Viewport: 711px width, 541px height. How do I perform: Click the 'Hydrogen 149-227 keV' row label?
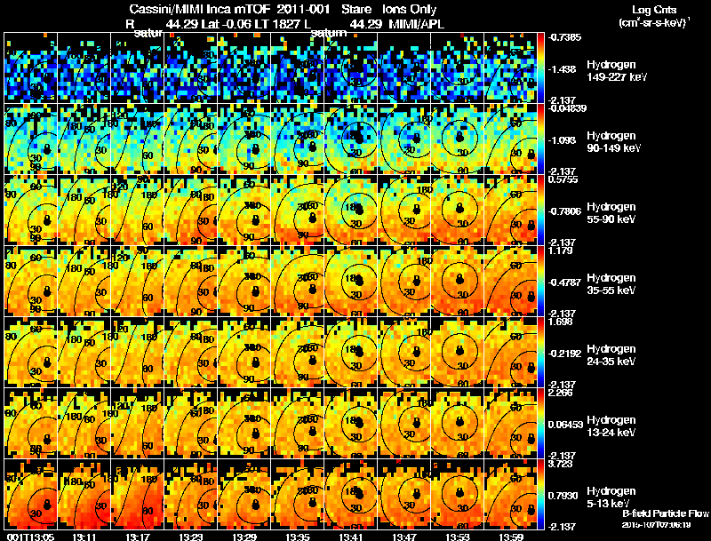(x=617, y=71)
